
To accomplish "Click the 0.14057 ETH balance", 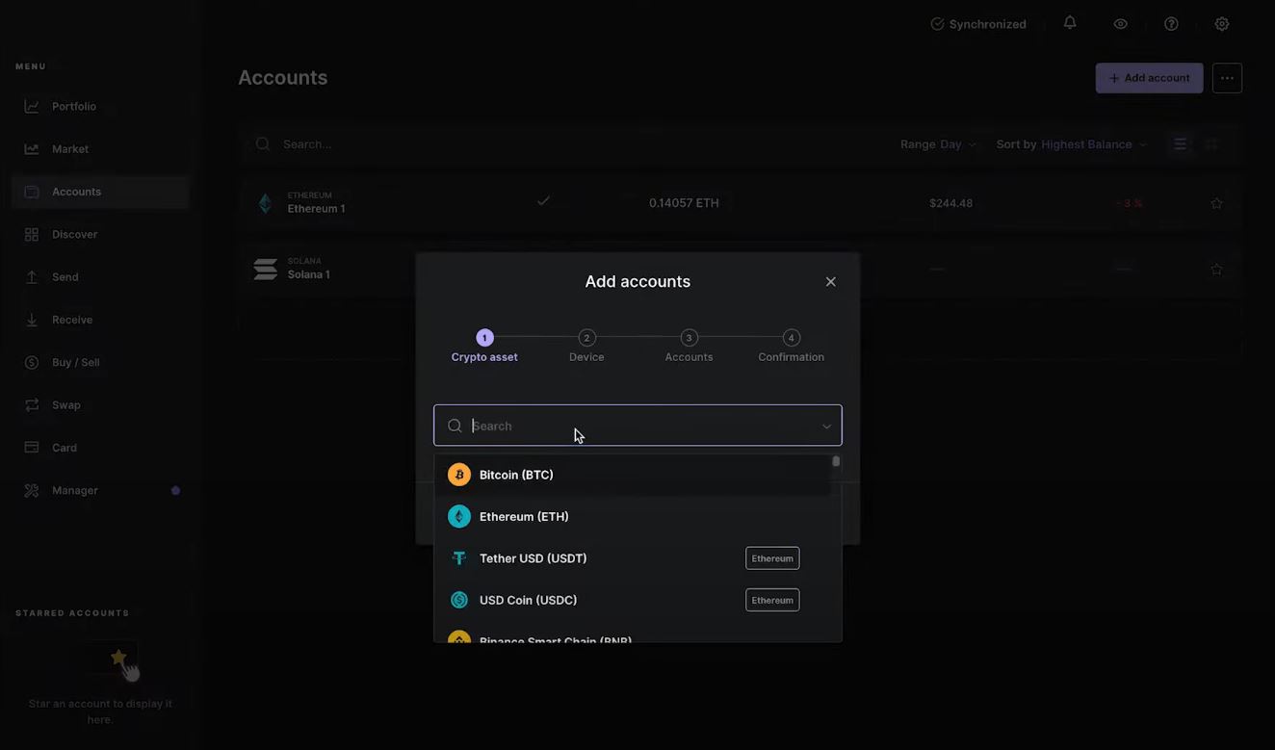I will tap(684, 203).
